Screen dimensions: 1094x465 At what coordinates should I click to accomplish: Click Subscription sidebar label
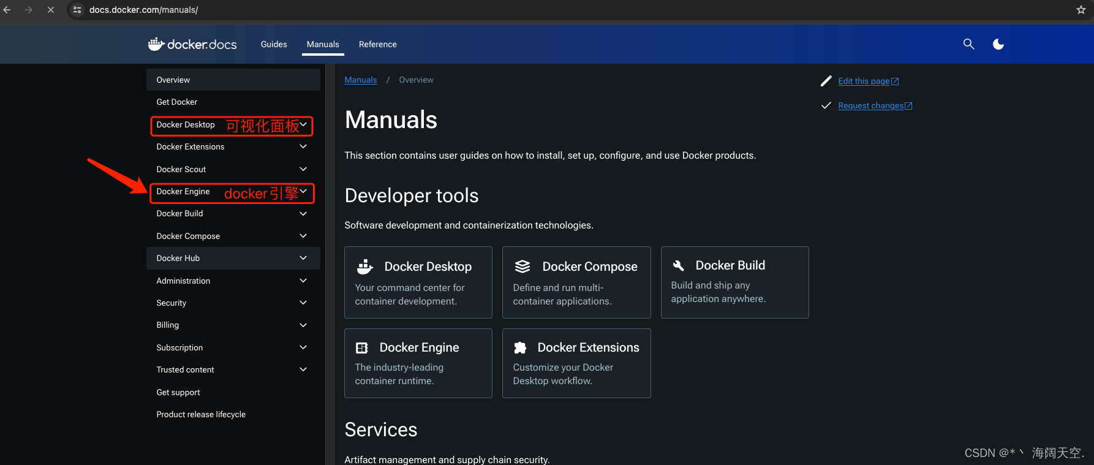pos(179,347)
